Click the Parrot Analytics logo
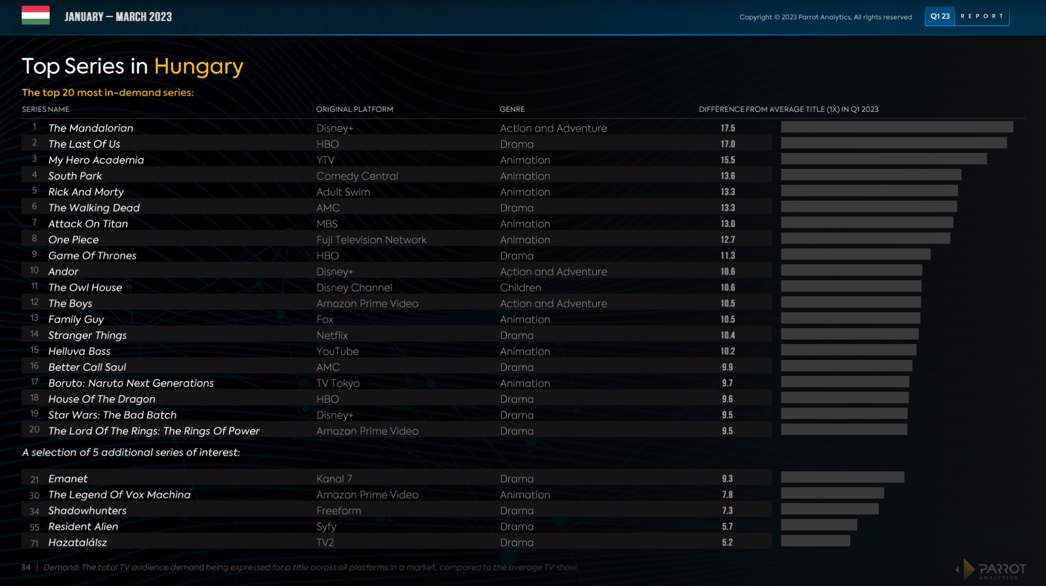This screenshot has width=1046, height=586. (992, 569)
